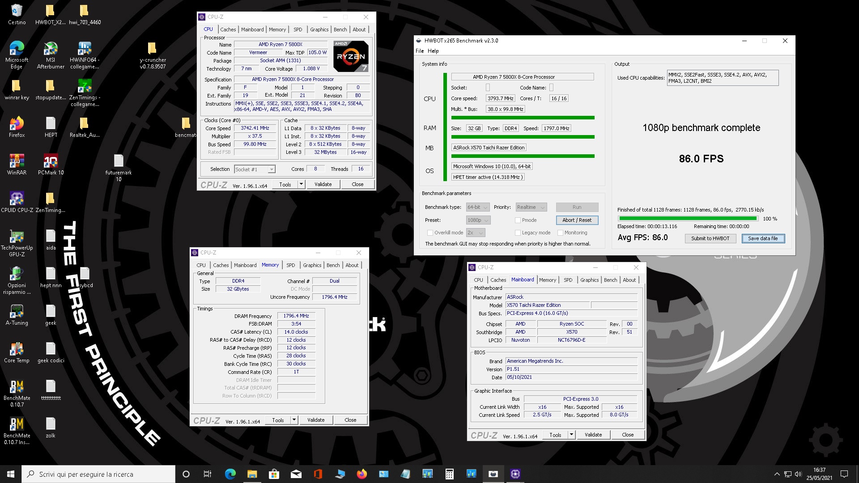The height and width of the screenshot is (483, 859).
Task: Show hidden system tray icons
Action: (777, 474)
